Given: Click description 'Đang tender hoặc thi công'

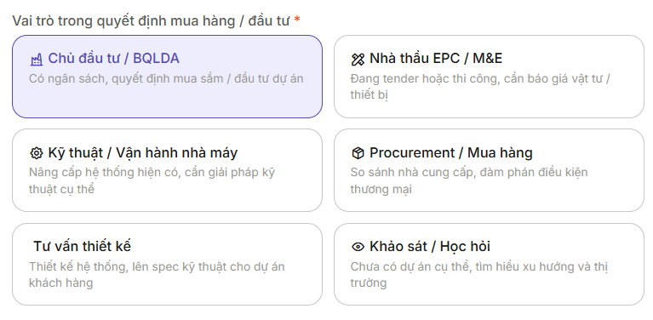Looking at the screenshot, I should coord(480,87).
